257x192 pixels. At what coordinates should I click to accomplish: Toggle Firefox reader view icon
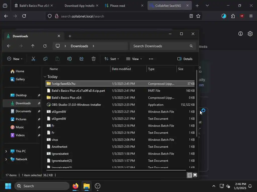click(191, 16)
